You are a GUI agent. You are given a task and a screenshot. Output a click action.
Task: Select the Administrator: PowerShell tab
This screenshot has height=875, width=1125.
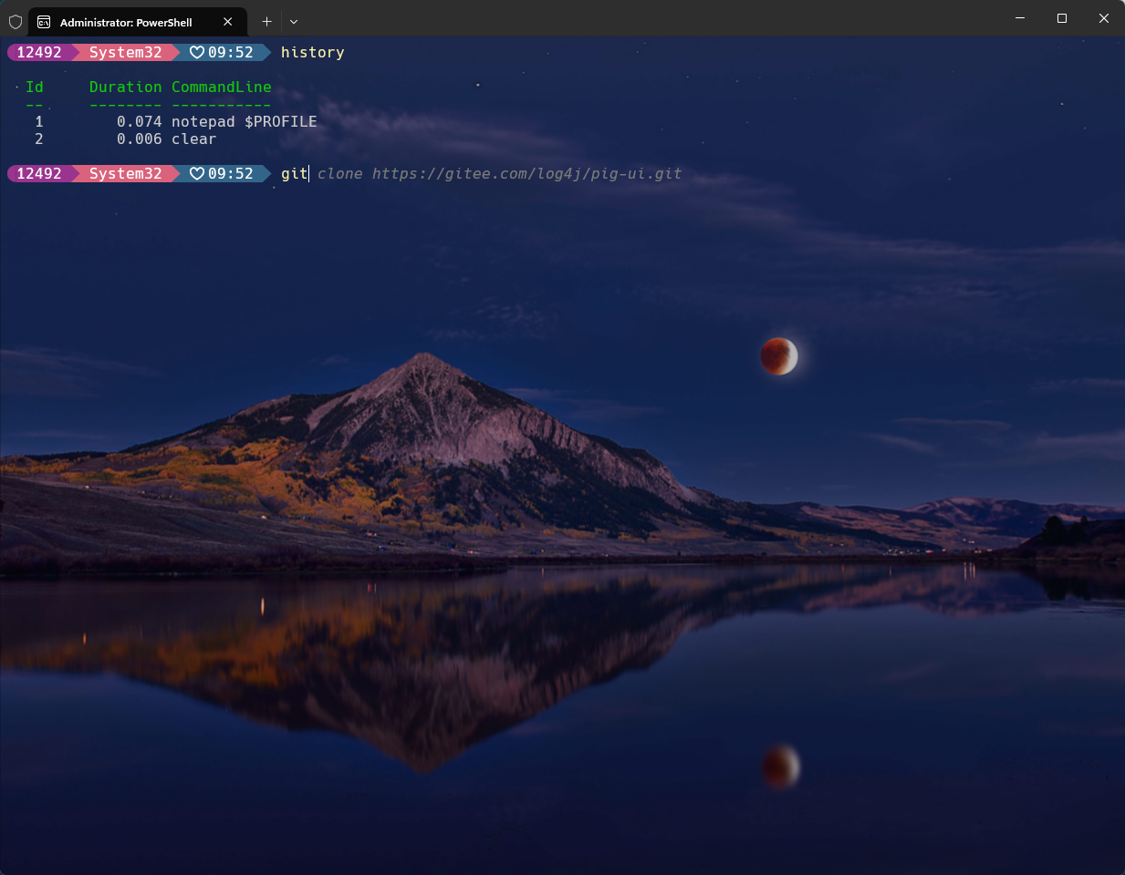coord(126,22)
